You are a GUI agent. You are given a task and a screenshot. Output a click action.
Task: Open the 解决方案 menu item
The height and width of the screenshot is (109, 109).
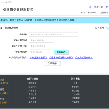92,12
